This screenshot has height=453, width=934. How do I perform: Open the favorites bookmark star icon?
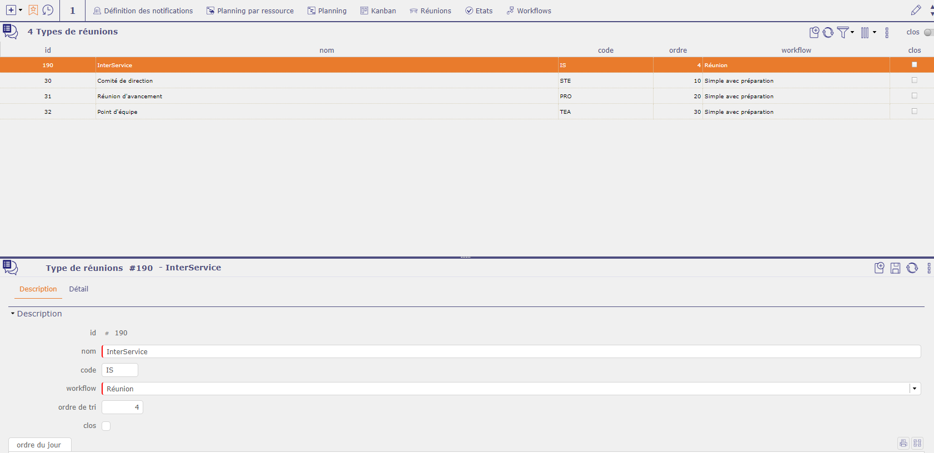pyautogui.click(x=33, y=11)
